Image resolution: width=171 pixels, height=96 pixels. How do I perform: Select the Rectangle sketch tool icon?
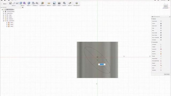click(x=17, y=3)
